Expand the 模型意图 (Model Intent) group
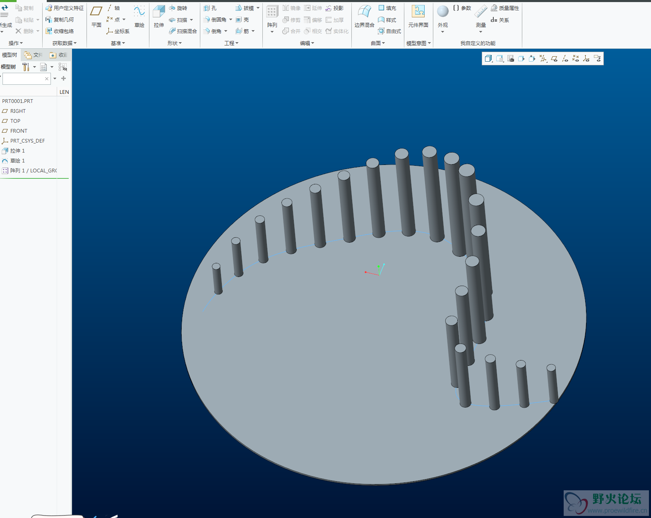Screen dimensions: 651x518 (418, 43)
